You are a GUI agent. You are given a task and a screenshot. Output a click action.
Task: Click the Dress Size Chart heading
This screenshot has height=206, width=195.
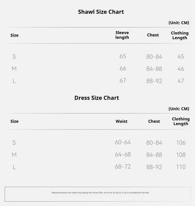tap(97, 98)
